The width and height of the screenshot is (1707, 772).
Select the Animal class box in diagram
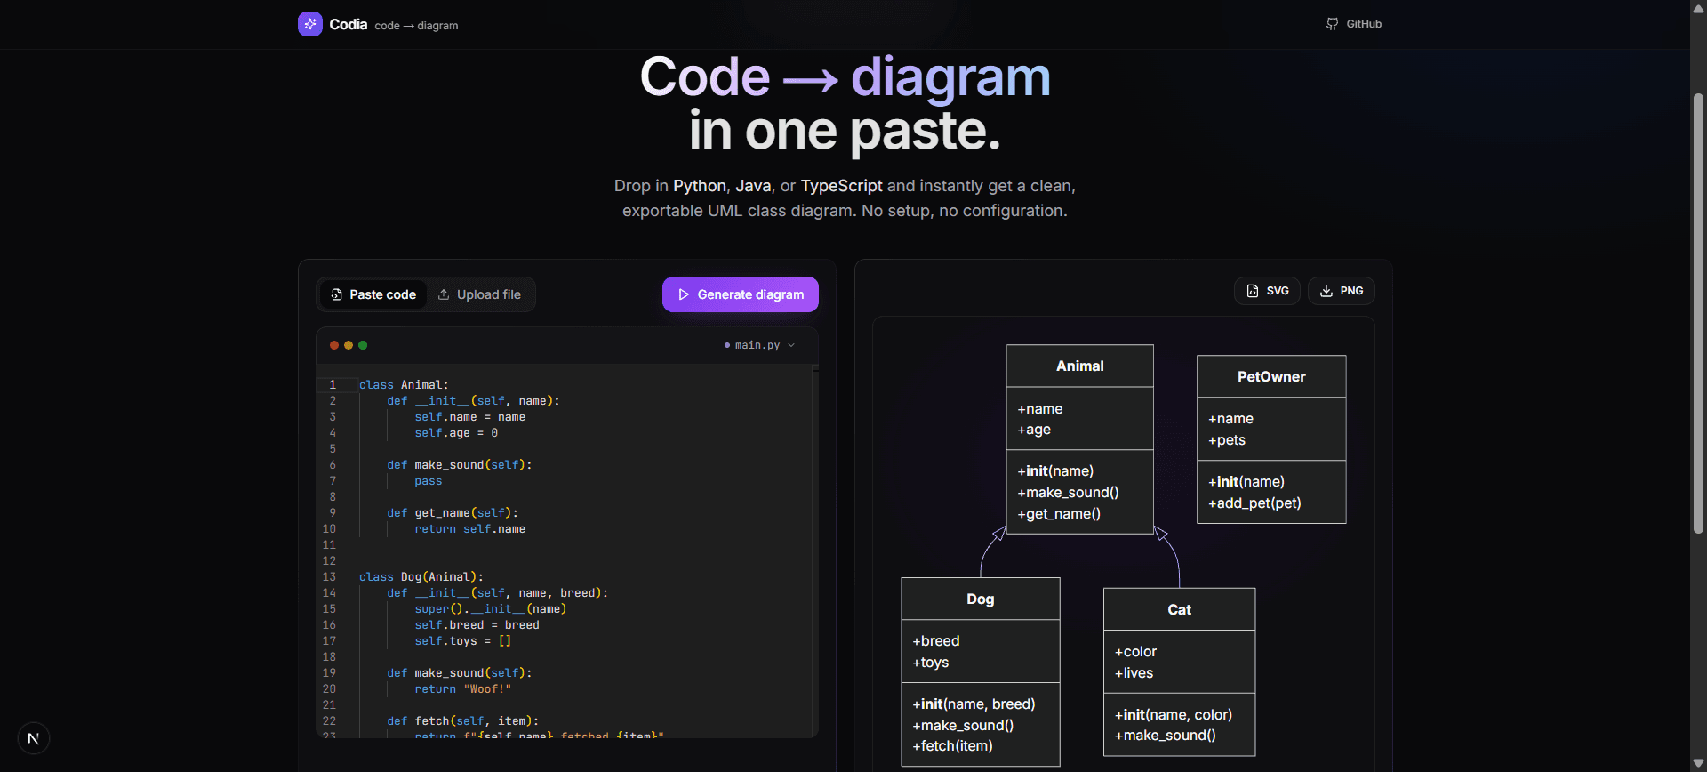[1080, 439]
